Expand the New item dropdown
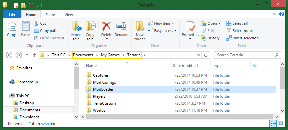Viewport: 288px width, 130px height. pyautogui.click(x=172, y=23)
